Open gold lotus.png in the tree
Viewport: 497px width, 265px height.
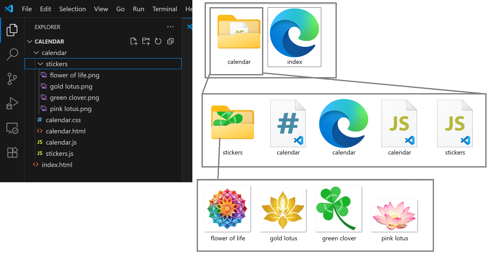(x=103, y=86)
